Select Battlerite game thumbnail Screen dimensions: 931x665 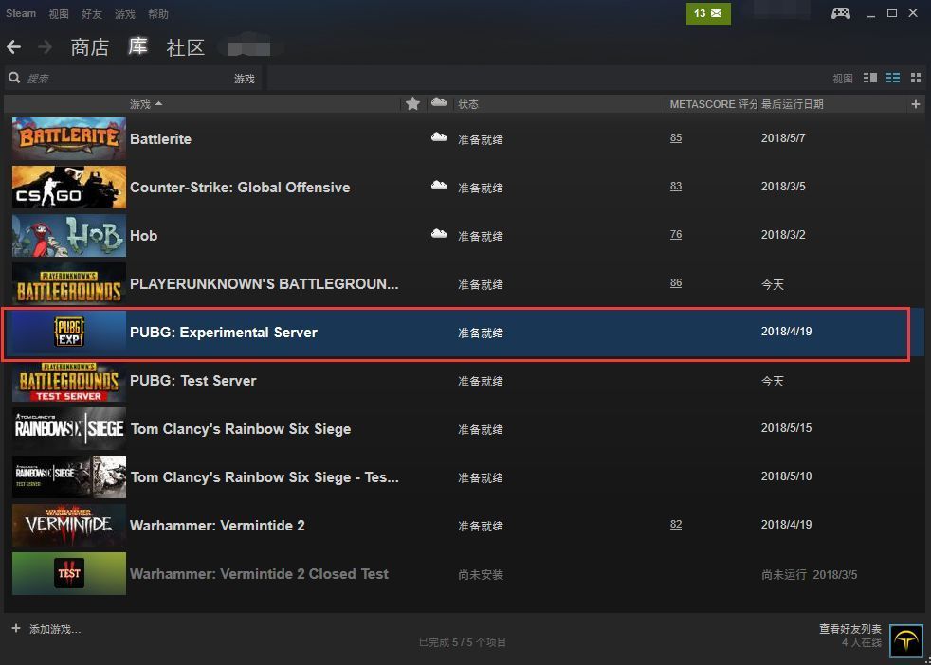tap(69, 139)
